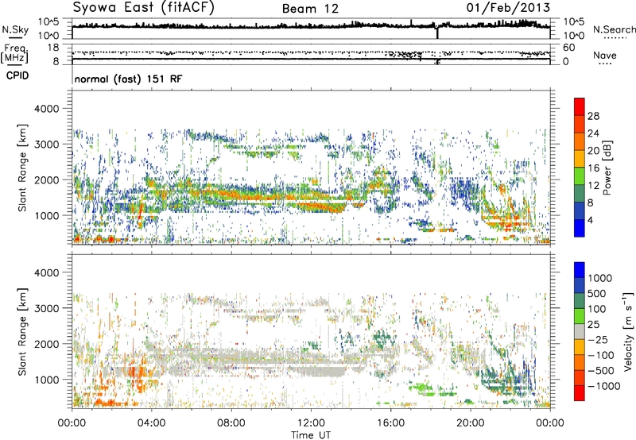Click the power colorbar value '16'
The width and height of the screenshot is (636, 440).
pyautogui.click(x=593, y=168)
